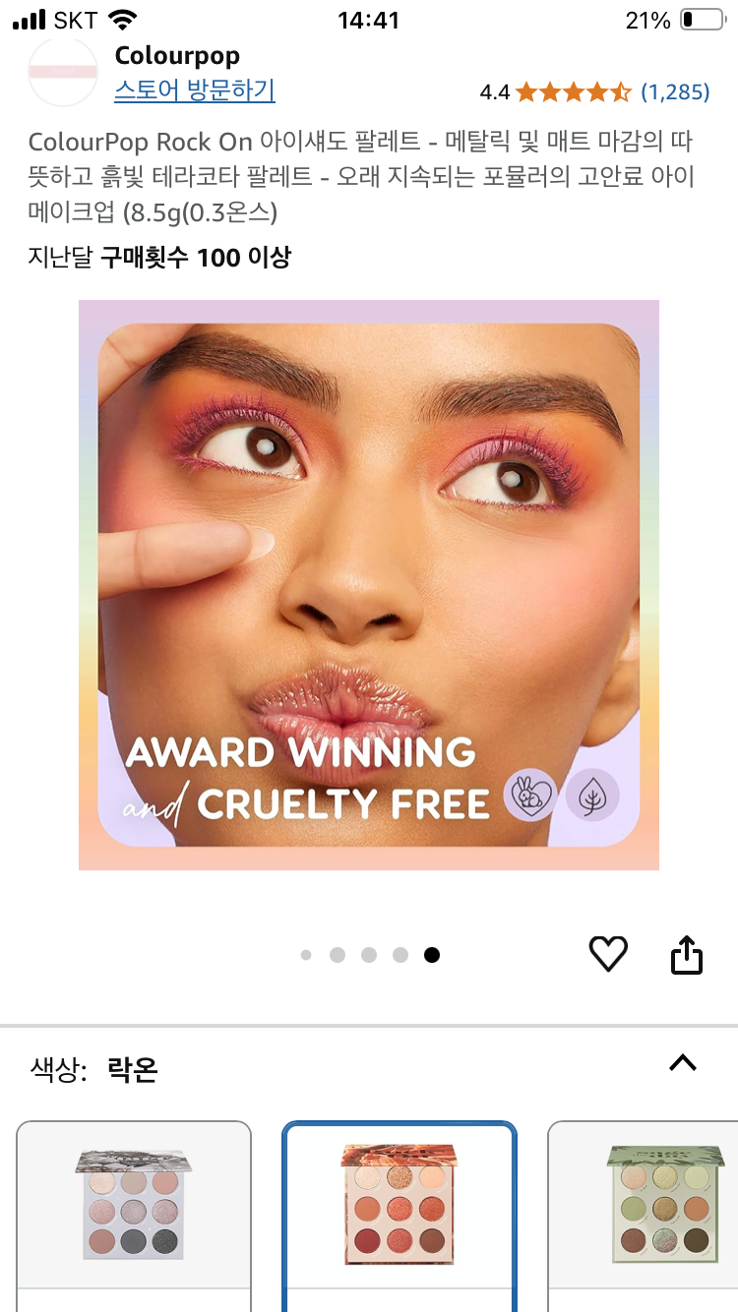Click the star rating icons
Screen dimensions: 738x1312
pos(573,92)
